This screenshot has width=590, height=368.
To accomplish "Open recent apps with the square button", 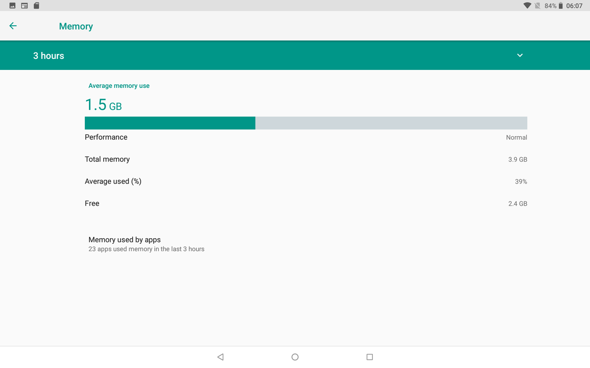I will point(369,356).
